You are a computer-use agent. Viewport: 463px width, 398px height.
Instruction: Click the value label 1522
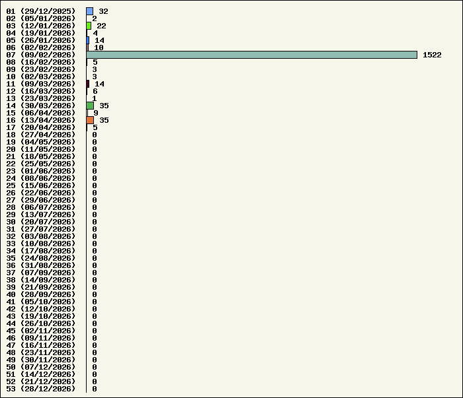[432, 55]
